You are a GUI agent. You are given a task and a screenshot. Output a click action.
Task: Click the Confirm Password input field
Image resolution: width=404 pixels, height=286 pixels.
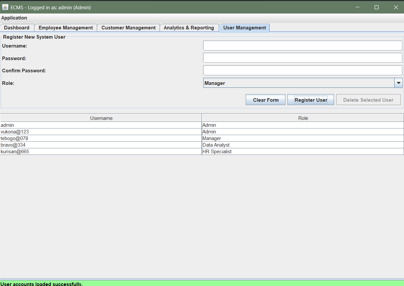point(303,70)
